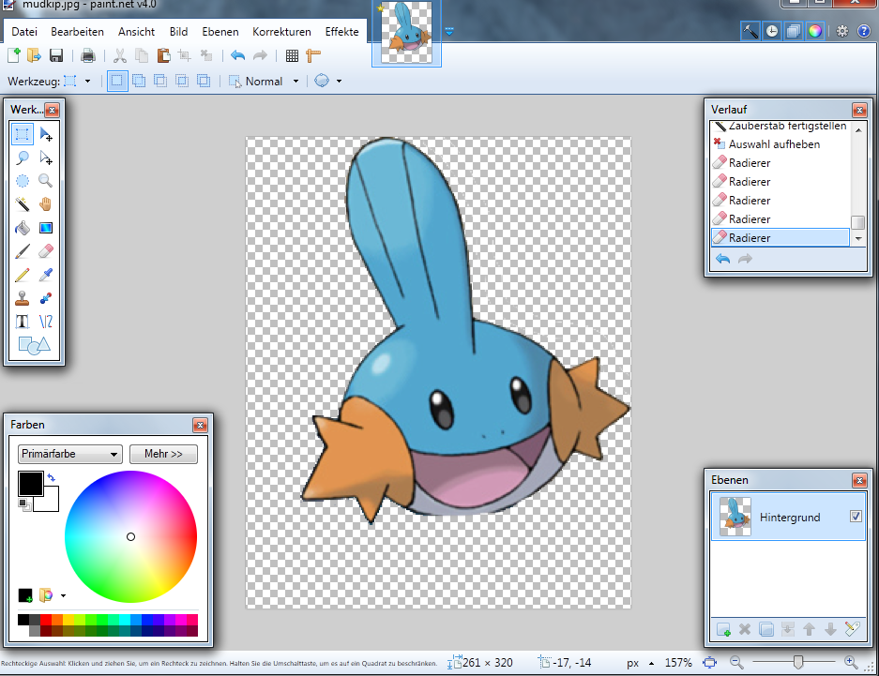Select the Paintbrush tool
Image resolution: width=879 pixels, height=676 pixels.
(x=23, y=251)
